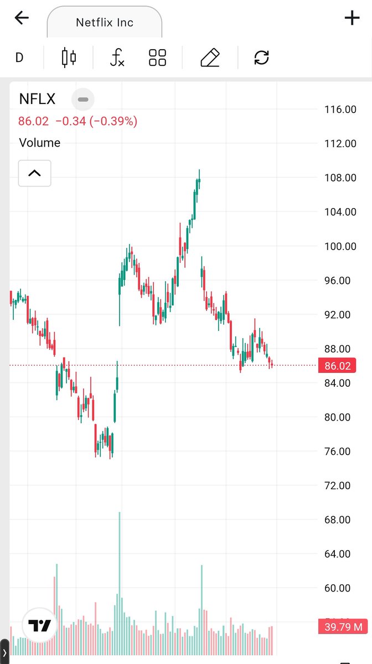Open the layout grid templates
Screen dimensions: 372x664
click(x=158, y=58)
